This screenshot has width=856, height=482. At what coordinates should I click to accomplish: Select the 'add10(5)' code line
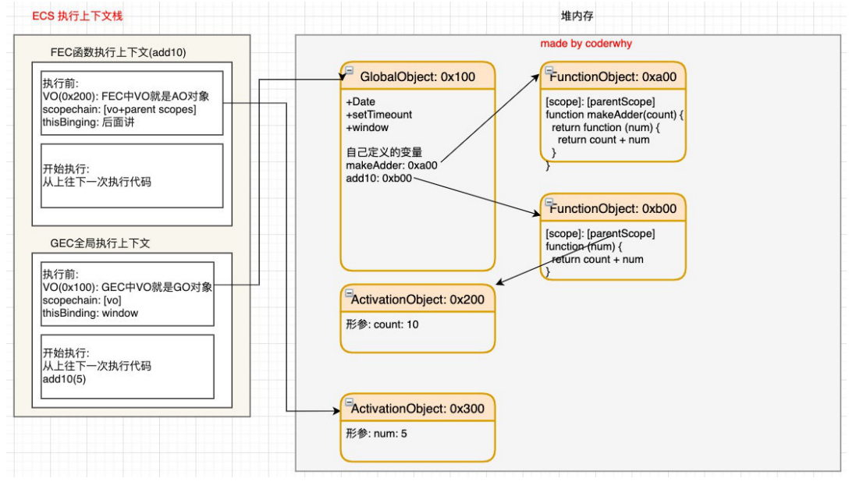[x=65, y=379]
